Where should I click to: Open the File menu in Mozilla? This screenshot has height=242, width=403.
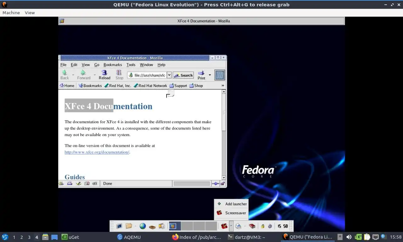coord(63,65)
